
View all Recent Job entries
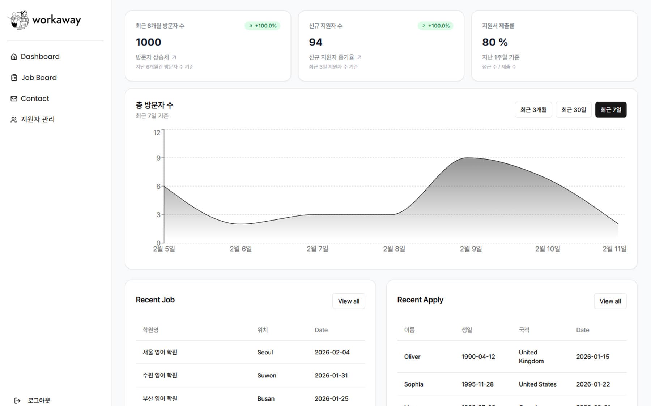[348, 301]
